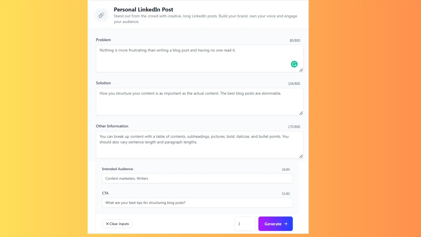Click the arrow icon on the Generate button
421x237 pixels.
tap(285, 224)
